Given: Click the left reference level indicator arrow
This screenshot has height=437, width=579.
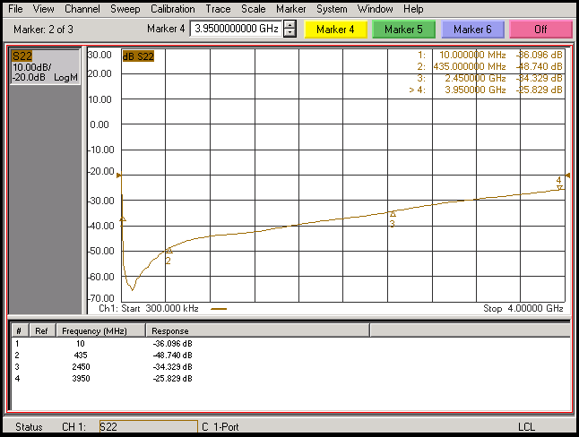Looking at the screenshot, I should [x=119, y=176].
